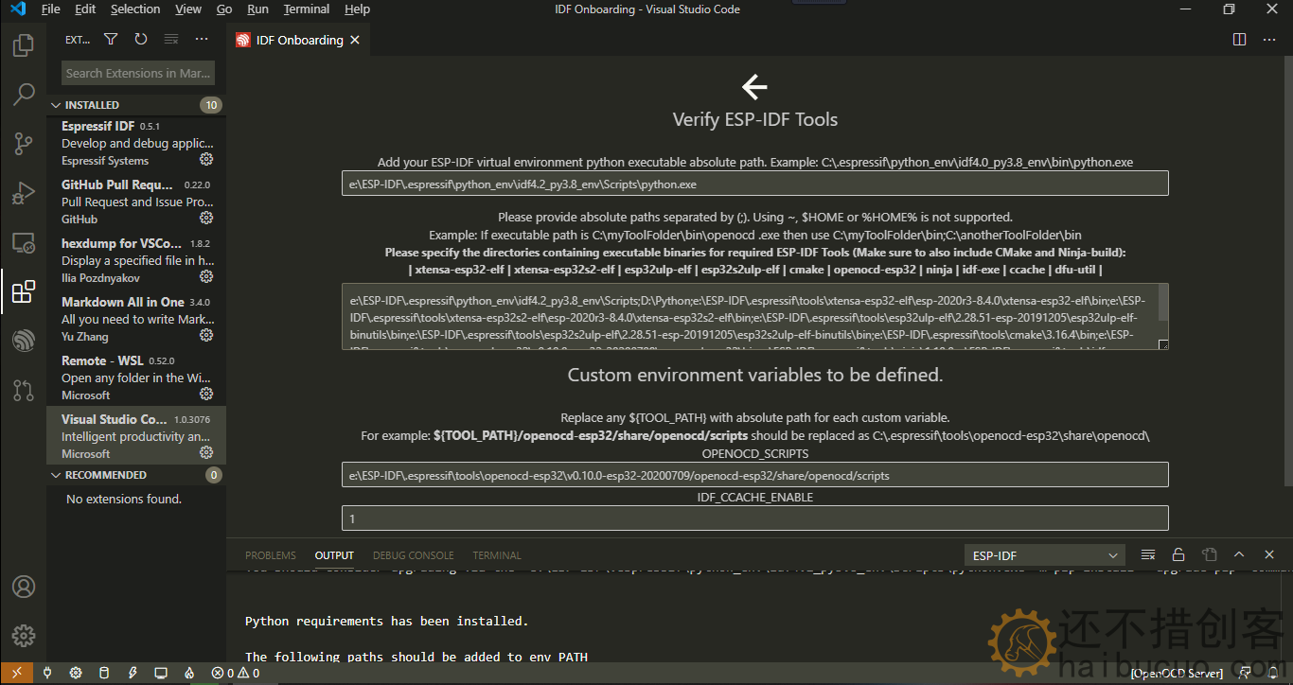Click the filter extensions funnel icon
Viewport: 1293px width, 685px height.
coord(111,40)
